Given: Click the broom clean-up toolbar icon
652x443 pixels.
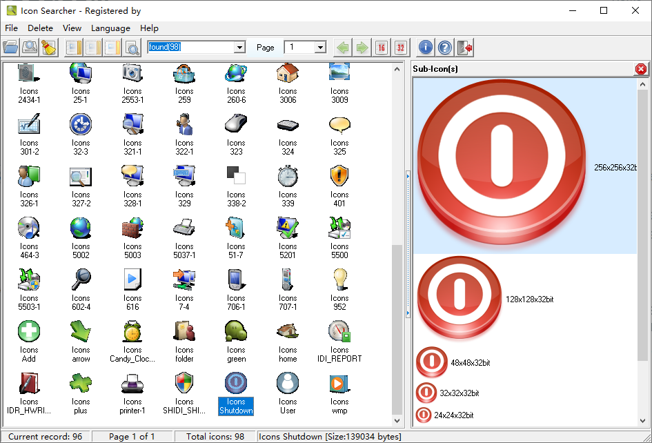Looking at the screenshot, I should click(x=49, y=48).
